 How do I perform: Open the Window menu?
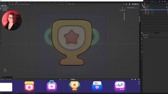pos(9,2)
